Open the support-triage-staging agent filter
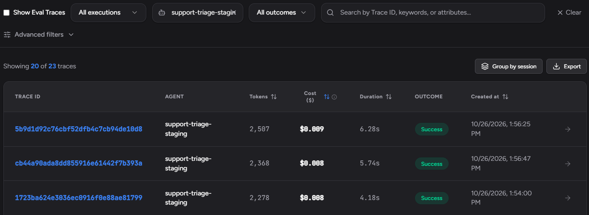589x215 pixels. pyautogui.click(x=198, y=12)
